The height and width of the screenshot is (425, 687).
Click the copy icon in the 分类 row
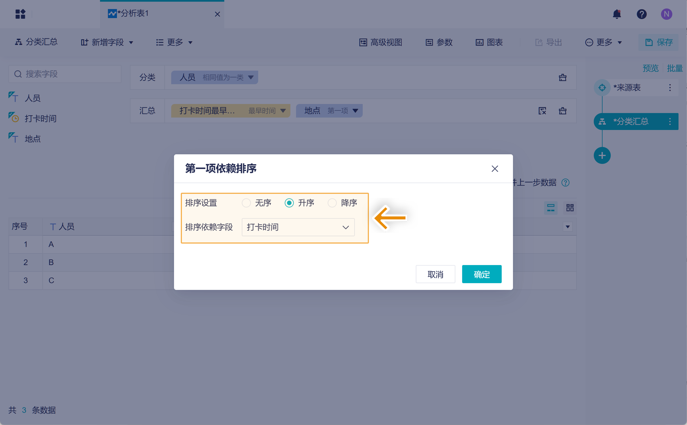pyautogui.click(x=562, y=77)
